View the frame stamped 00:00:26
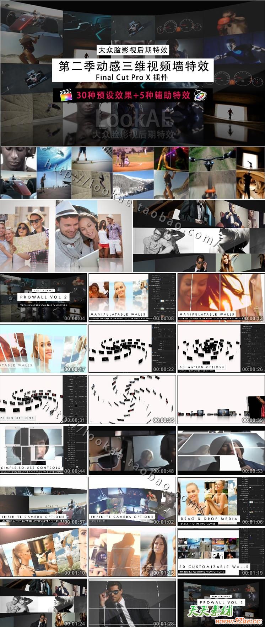This screenshot has height=627, width=265. click(221, 348)
